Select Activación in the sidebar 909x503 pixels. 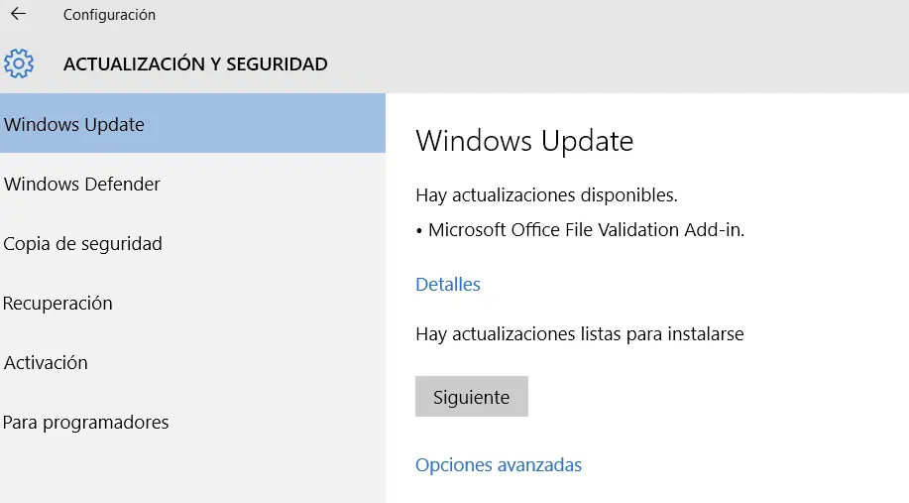(x=47, y=363)
